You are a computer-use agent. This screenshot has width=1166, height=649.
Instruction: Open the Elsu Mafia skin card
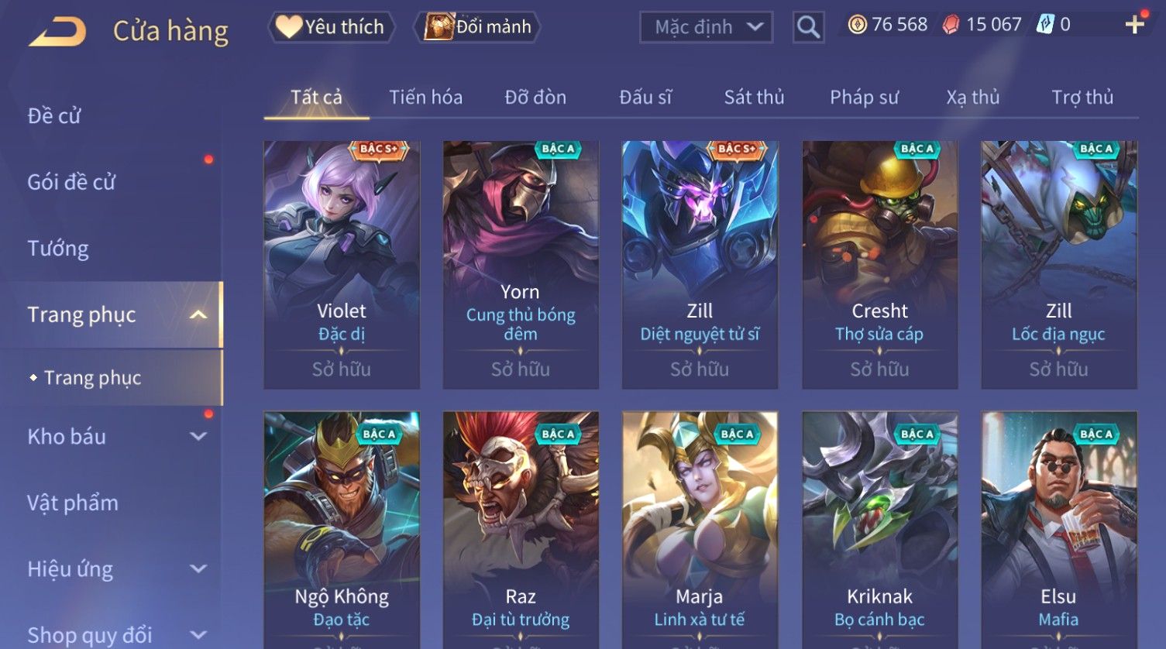pyautogui.click(x=1059, y=530)
